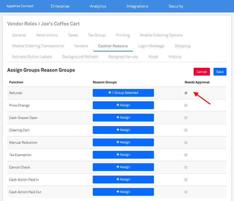The height and width of the screenshot is (201, 234).
Task: Save the reason group assignments
Action: (220, 72)
